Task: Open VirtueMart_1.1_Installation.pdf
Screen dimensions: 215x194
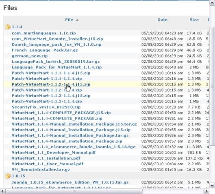Action: 46,158
